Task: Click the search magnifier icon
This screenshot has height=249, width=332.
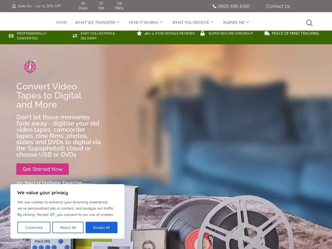Action: (309, 23)
